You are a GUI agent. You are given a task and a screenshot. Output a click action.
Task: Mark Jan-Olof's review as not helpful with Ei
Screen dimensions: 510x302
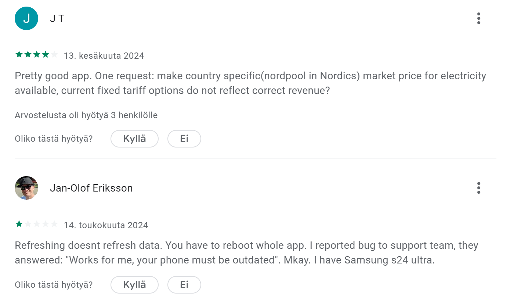(x=184, y=285)
